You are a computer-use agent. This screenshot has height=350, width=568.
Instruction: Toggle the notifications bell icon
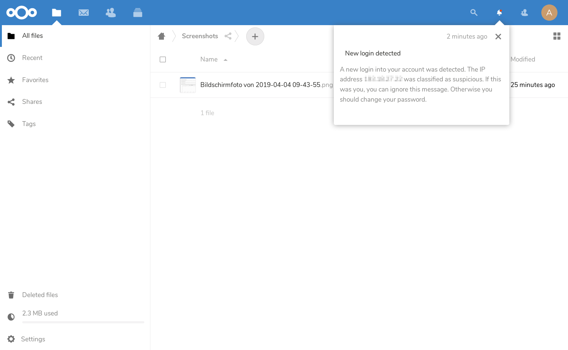499,13
